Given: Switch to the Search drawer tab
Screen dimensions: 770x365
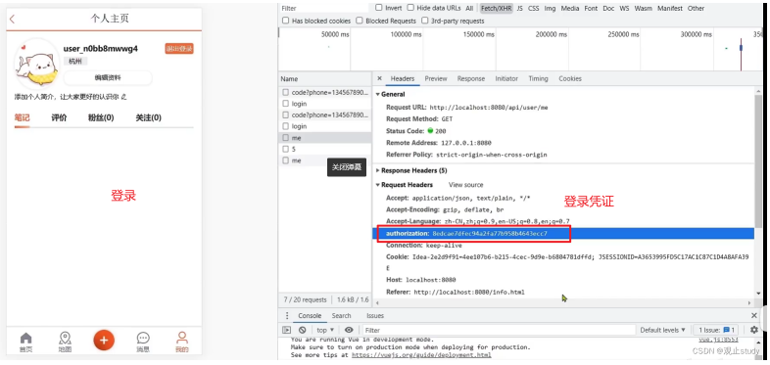Looking at the screenshot, I should [x=341, y=316].
